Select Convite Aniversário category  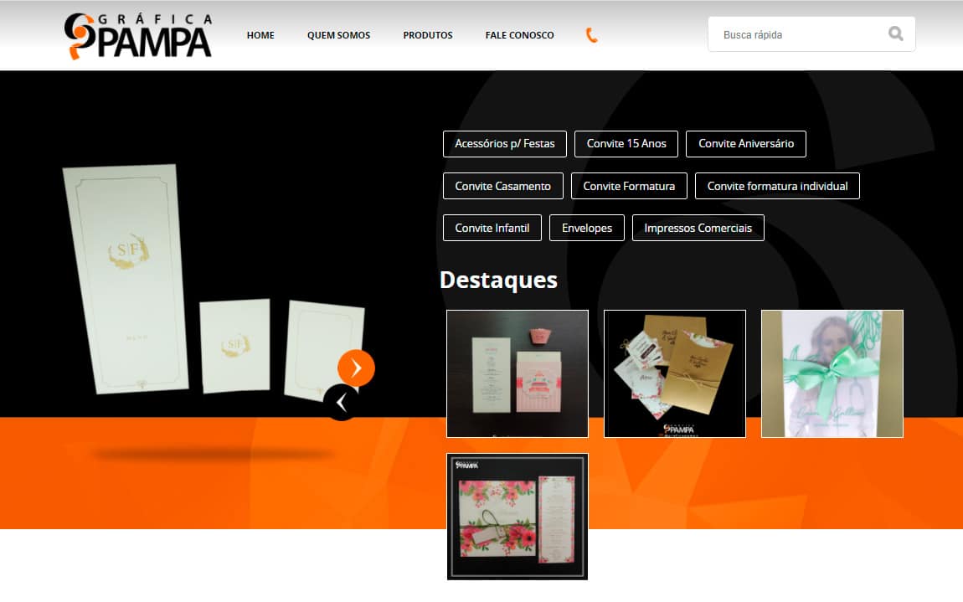pyautogui.click(x=746, y=144)
